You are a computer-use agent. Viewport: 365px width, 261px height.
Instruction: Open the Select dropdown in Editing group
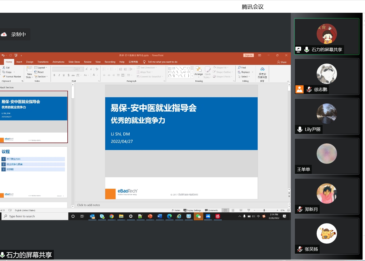(244, 77)
